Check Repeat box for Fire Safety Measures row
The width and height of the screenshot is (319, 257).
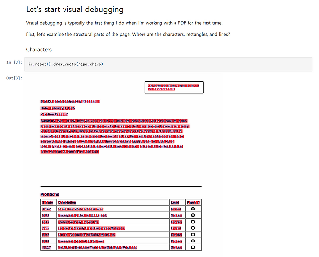(193, 234)
